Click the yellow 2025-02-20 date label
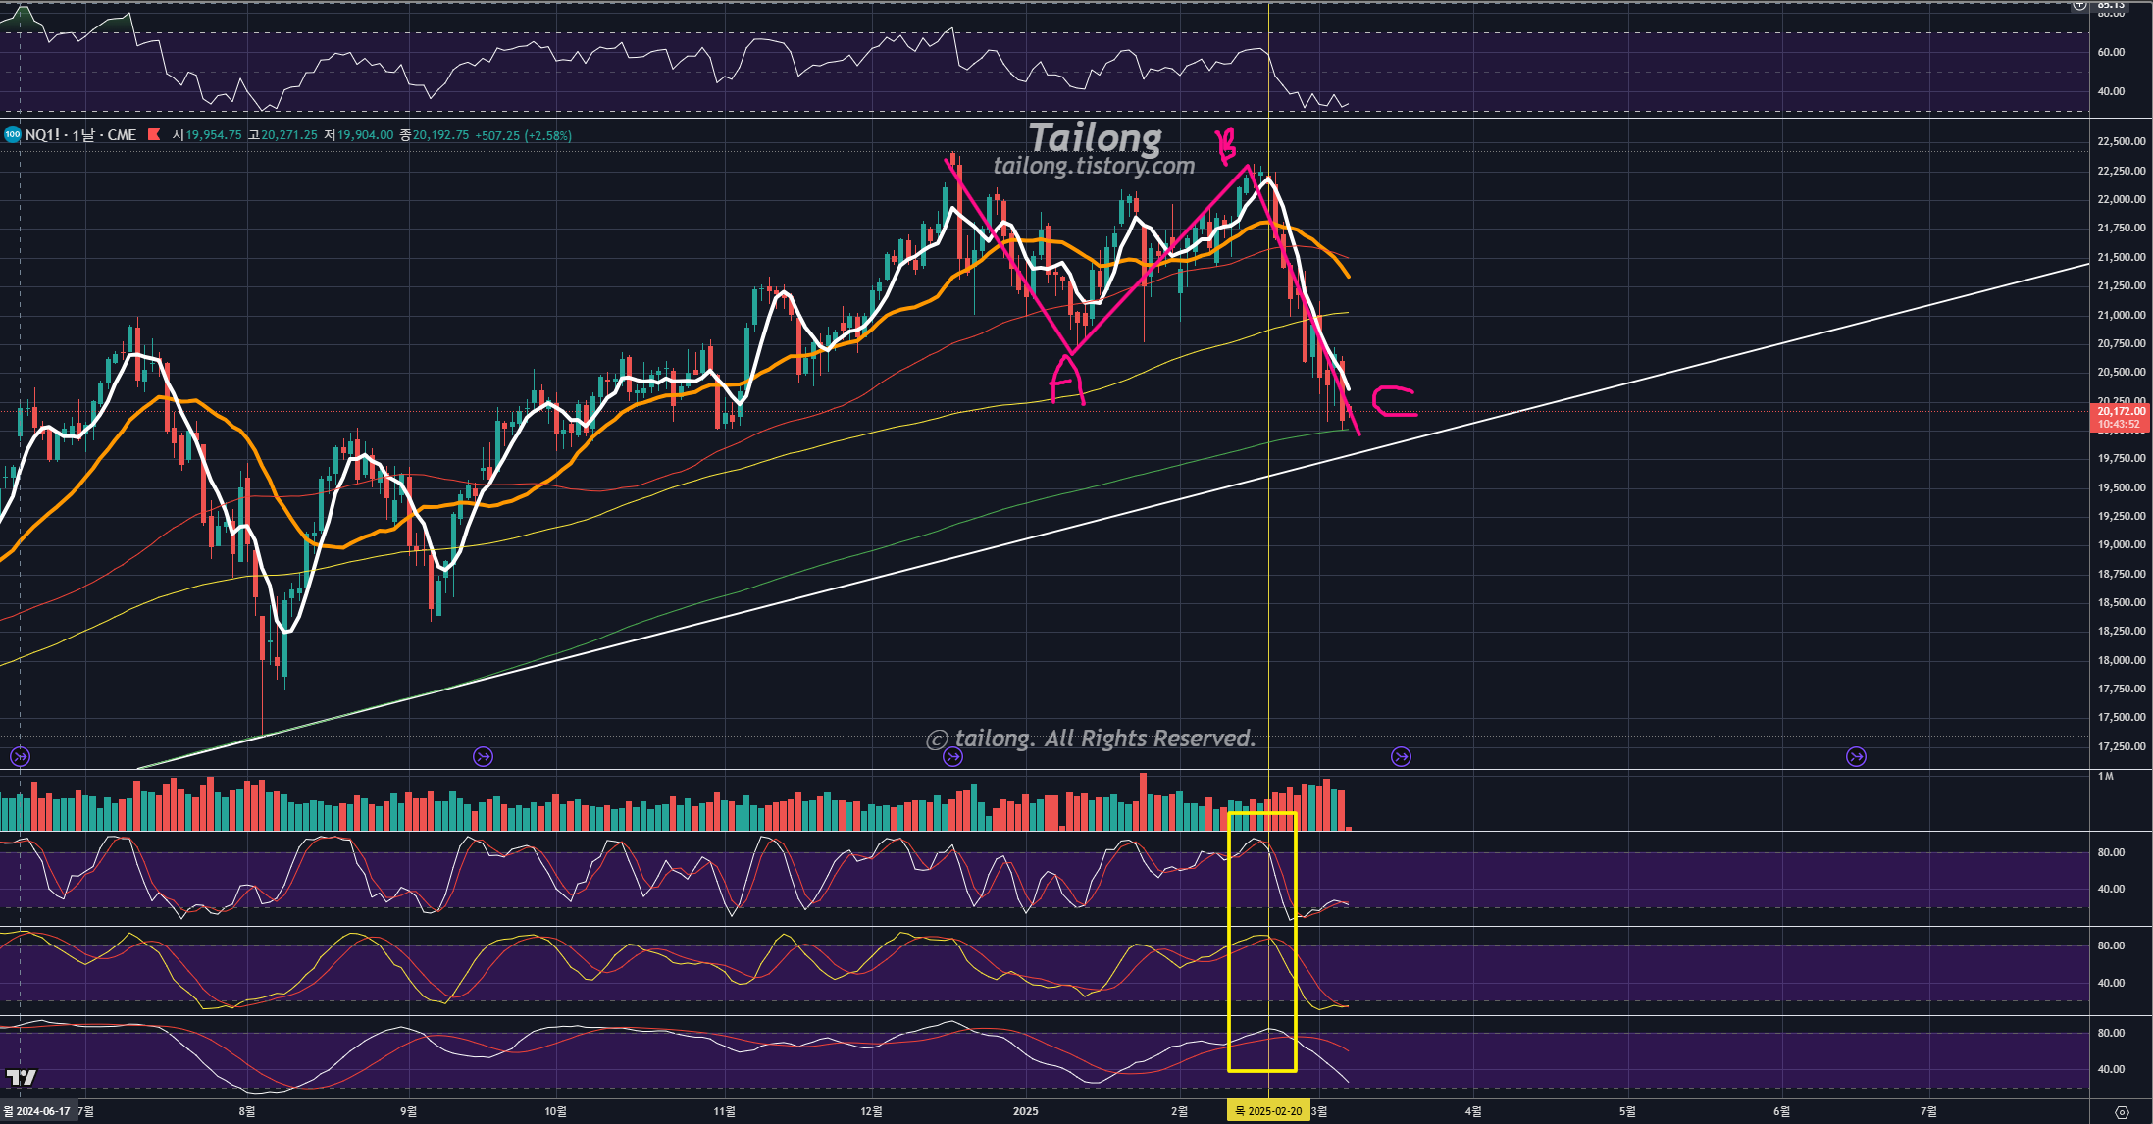The image size is (2153, 1124). [1268, 1111]
